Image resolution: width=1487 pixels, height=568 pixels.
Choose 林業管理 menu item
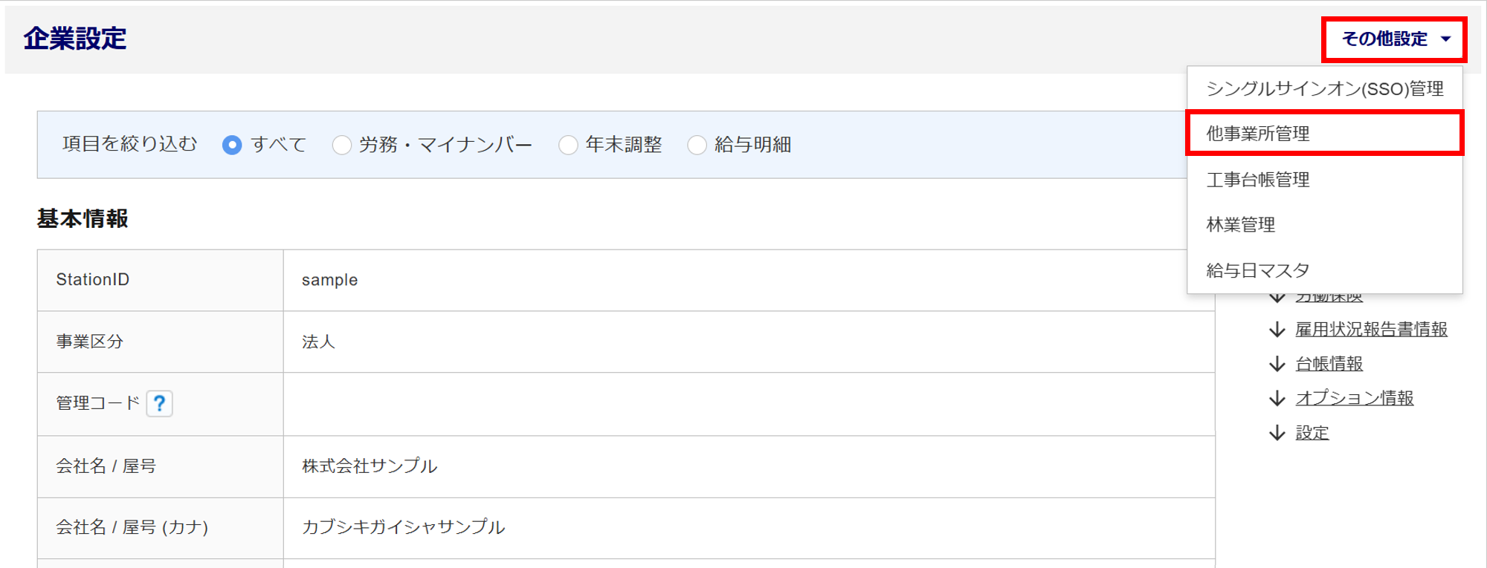(x=1325, y=225)
